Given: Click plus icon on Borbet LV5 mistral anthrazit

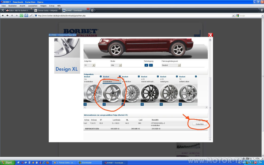Looking at the screenshot, I should click(158, 77).
